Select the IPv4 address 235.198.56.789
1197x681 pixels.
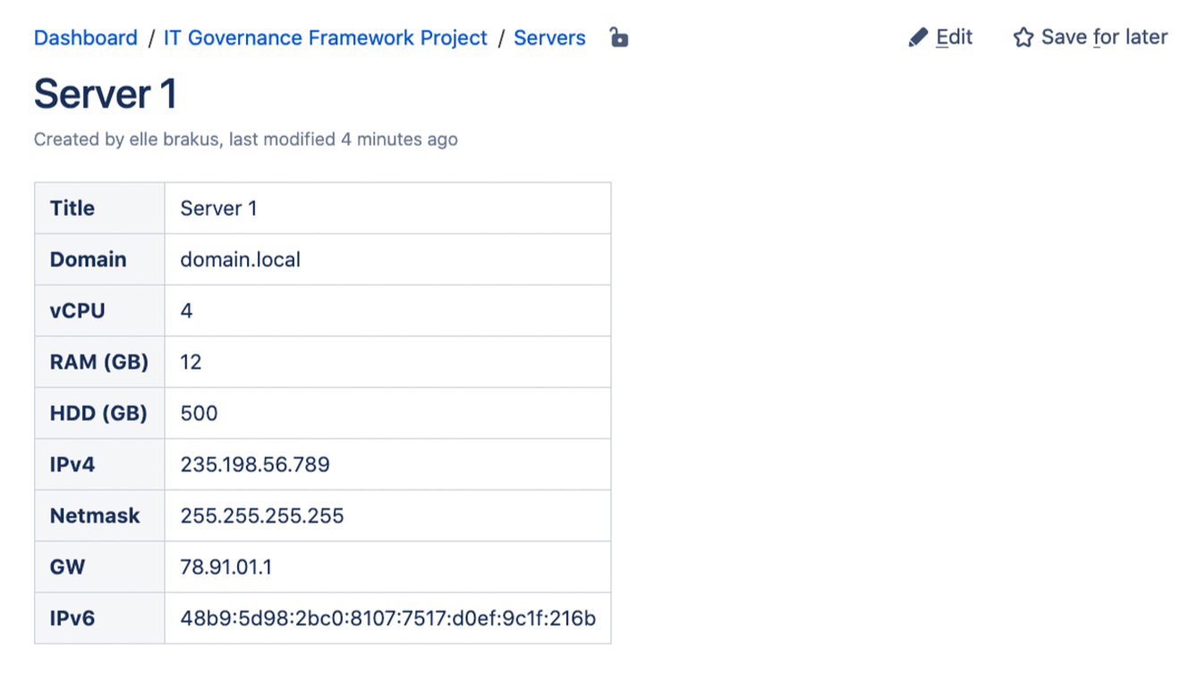[255, 464]
